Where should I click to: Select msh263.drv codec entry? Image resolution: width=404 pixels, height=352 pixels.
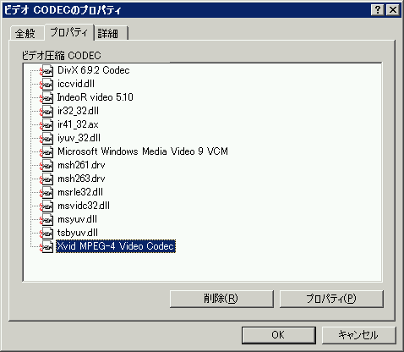(x=81, y=179)
